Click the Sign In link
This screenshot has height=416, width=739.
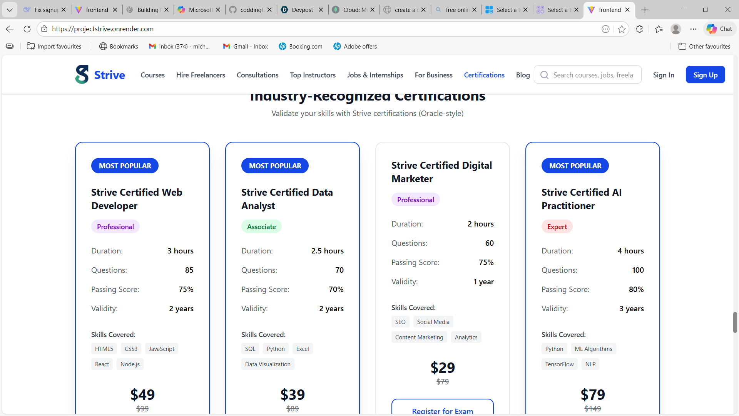click(x=663, y=75)
